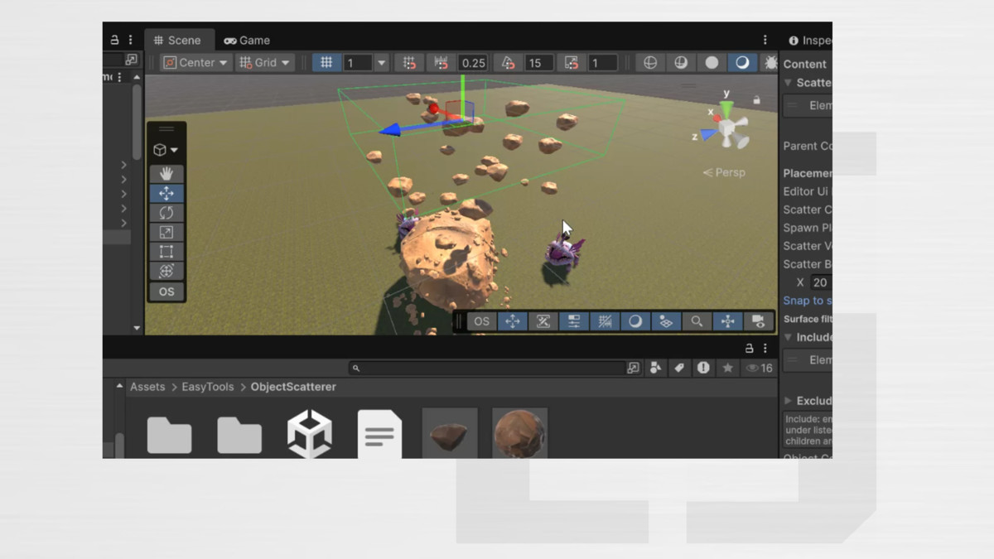Toggle hidden packages eye showing 16
The height and width of the screenshot is (559, 994).
pos(760,368)
